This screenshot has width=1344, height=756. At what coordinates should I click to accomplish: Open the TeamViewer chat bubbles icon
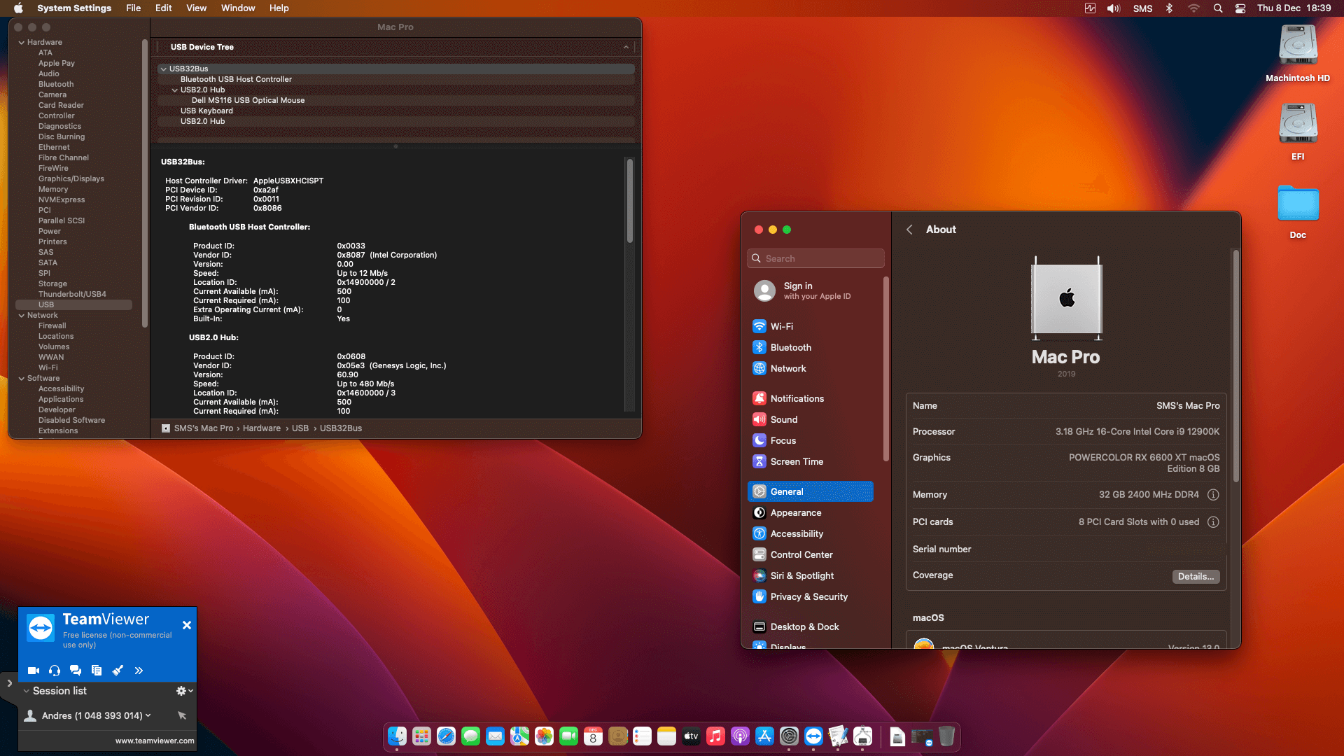76,671
